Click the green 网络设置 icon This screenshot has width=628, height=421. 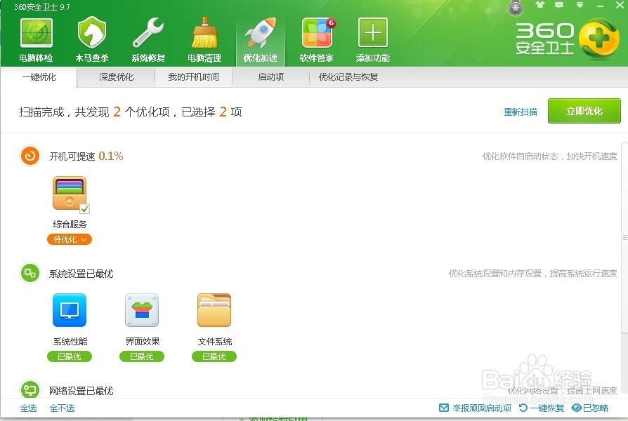pos(30,389)
